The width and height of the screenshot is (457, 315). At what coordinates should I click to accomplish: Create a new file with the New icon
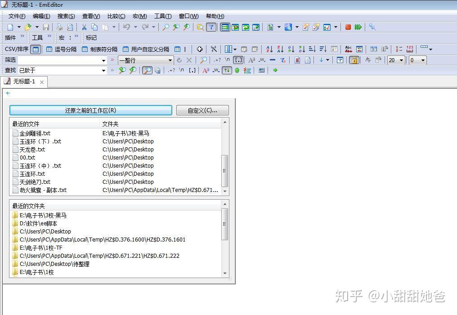10,27
